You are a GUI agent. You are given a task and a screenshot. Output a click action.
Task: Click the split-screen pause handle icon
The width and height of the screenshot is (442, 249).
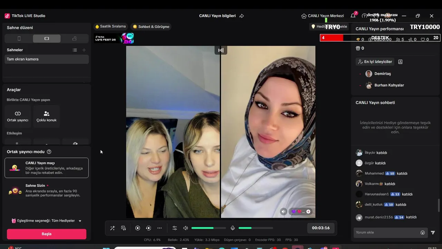pos(221,50)
